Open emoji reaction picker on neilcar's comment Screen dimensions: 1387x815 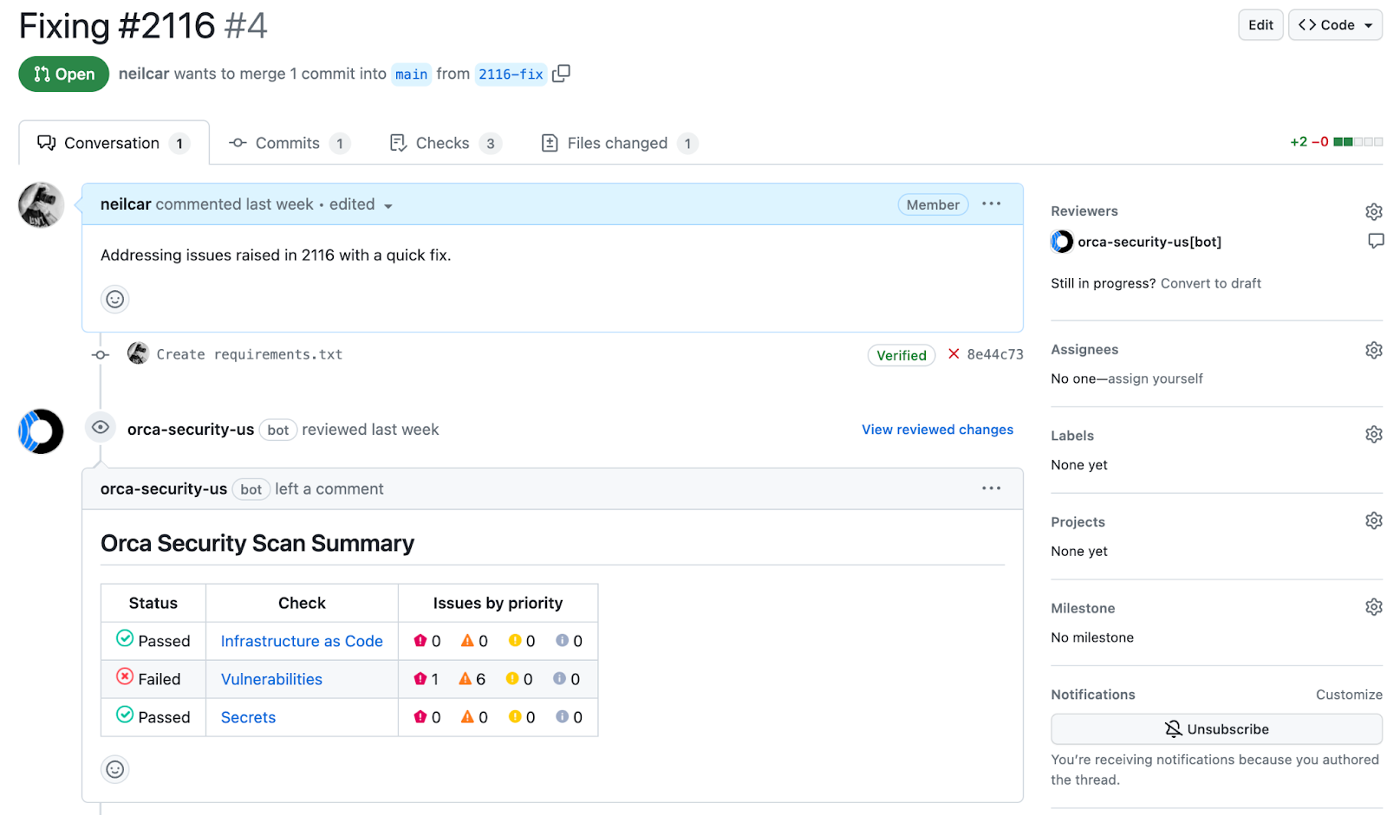pos(114,299)
